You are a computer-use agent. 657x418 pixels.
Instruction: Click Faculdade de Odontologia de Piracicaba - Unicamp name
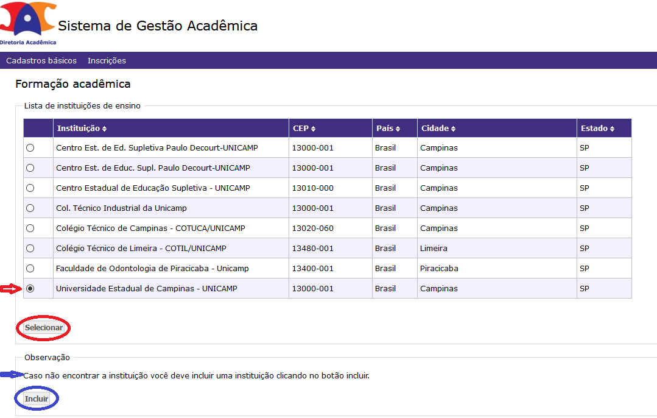(x=152, y=269)
